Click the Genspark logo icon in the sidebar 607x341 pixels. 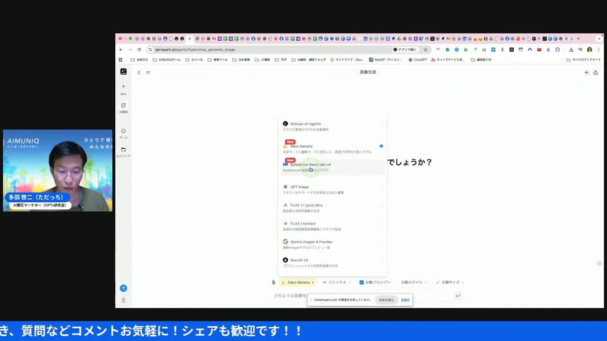coord(123,72)
